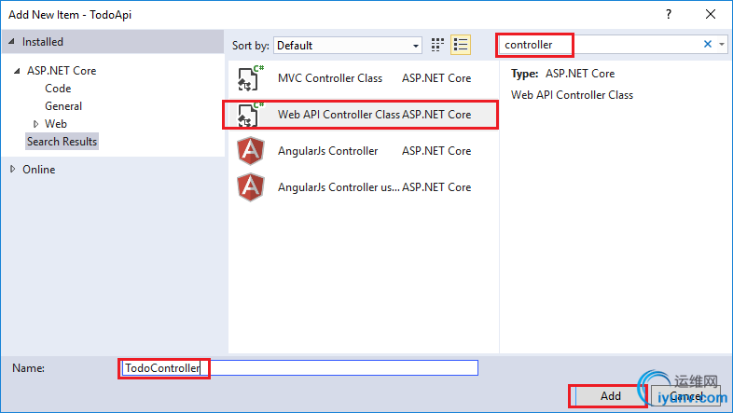Collapse the ASP.NET Core tree node

17,71
